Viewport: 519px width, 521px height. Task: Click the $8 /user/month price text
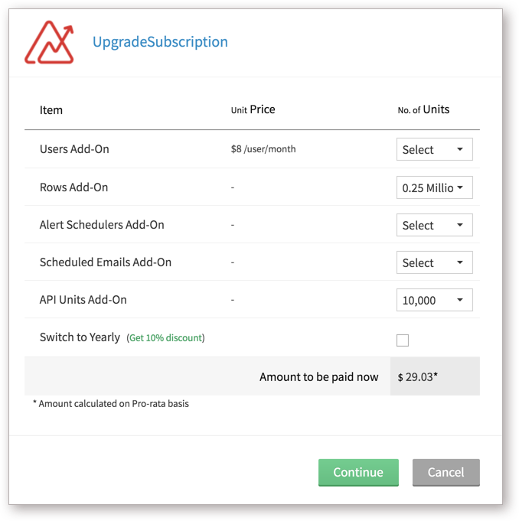tap(263, 149)
